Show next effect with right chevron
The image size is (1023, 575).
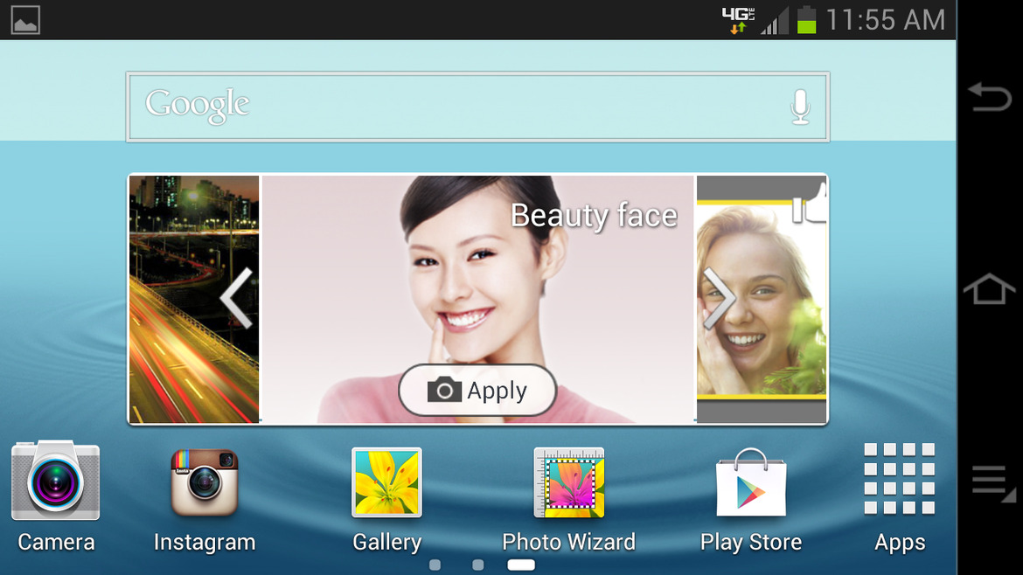(719, 298)
